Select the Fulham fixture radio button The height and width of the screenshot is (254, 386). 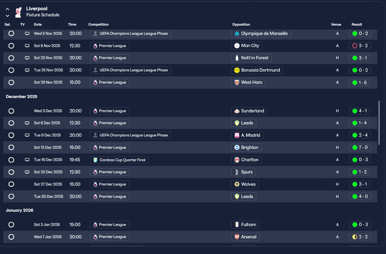click(11, 225)
